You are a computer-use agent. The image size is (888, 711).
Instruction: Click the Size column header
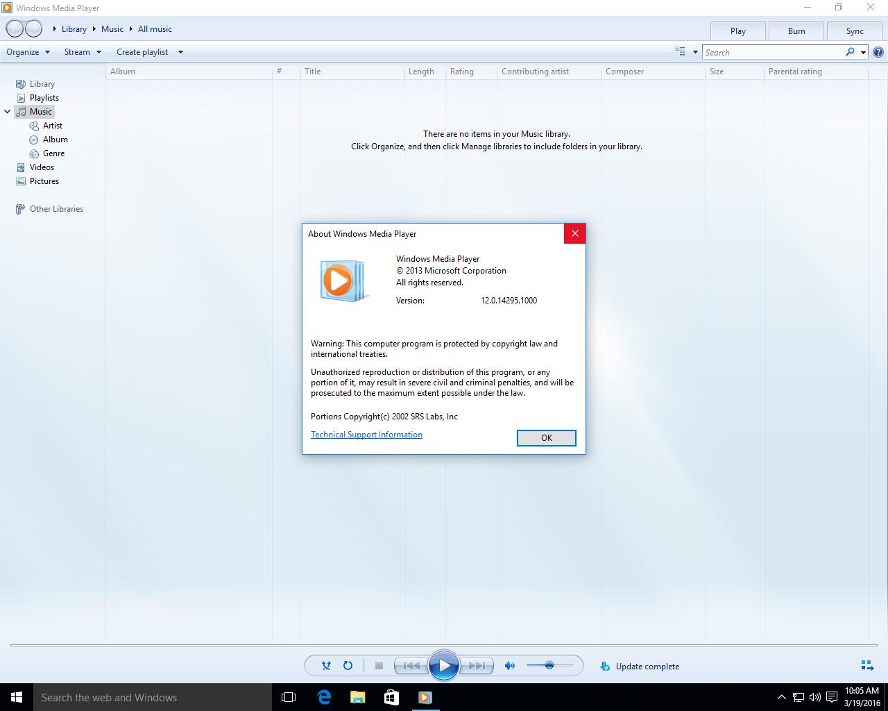(x=735, y=71)
